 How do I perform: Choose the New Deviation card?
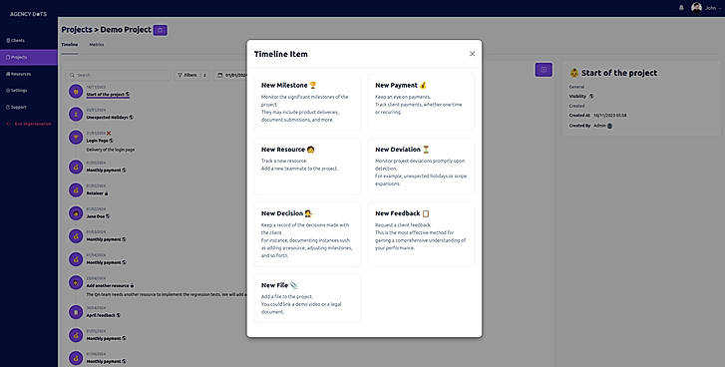click(421, 167)
